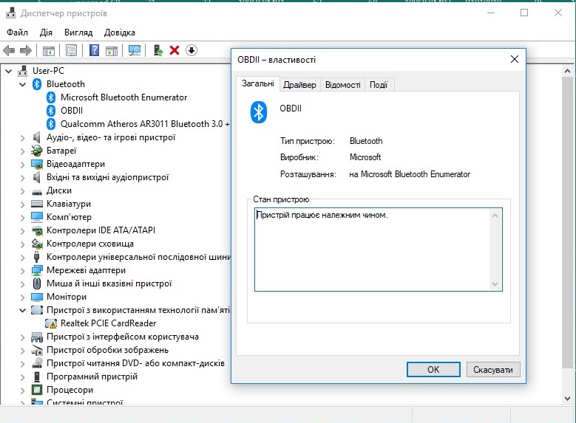Image resolution: width=576 pixels, height=423 pixels.
Task: Collapse the User-PC root node
Action: click(x=8, y=71)
